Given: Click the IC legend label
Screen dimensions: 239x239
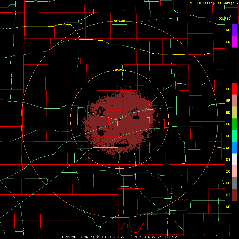Looking at the screenshot, I should [x=228, y=172].
